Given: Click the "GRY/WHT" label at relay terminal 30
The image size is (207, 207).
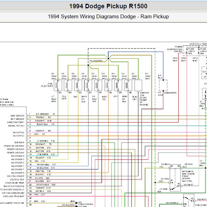Looking at the screenshot, I should (188, 185).
